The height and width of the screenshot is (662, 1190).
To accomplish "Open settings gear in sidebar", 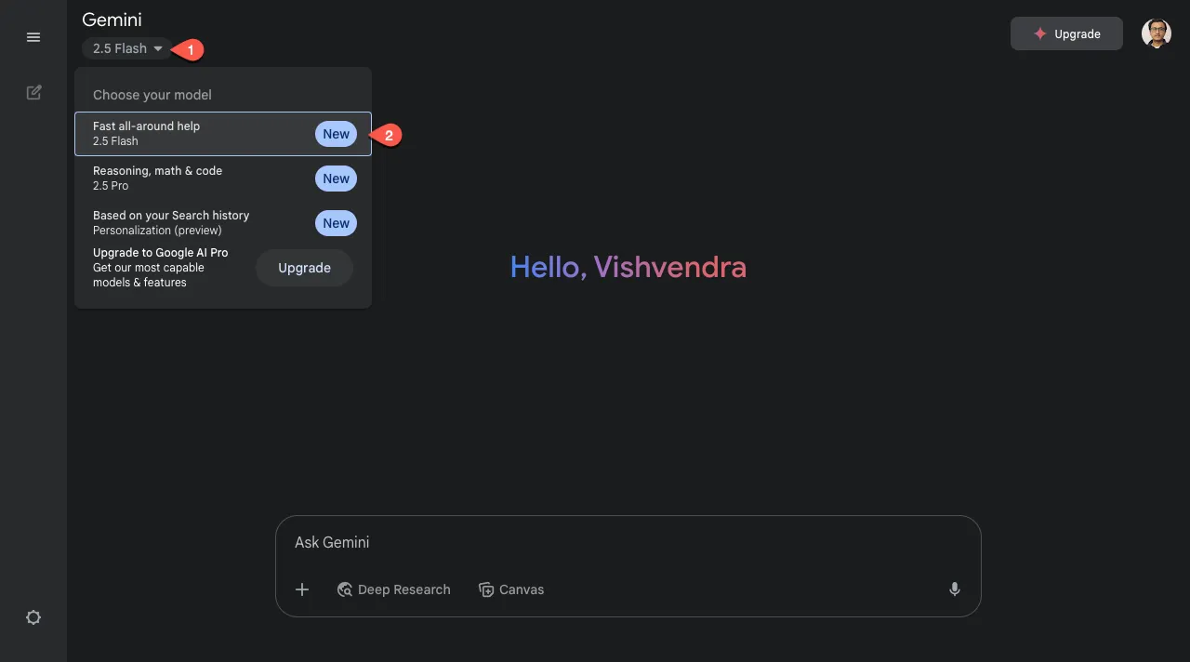I will click(x=33, y=617).
